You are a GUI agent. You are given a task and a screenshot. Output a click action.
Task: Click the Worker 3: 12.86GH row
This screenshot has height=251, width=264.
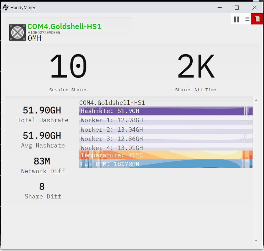point(166,139)
